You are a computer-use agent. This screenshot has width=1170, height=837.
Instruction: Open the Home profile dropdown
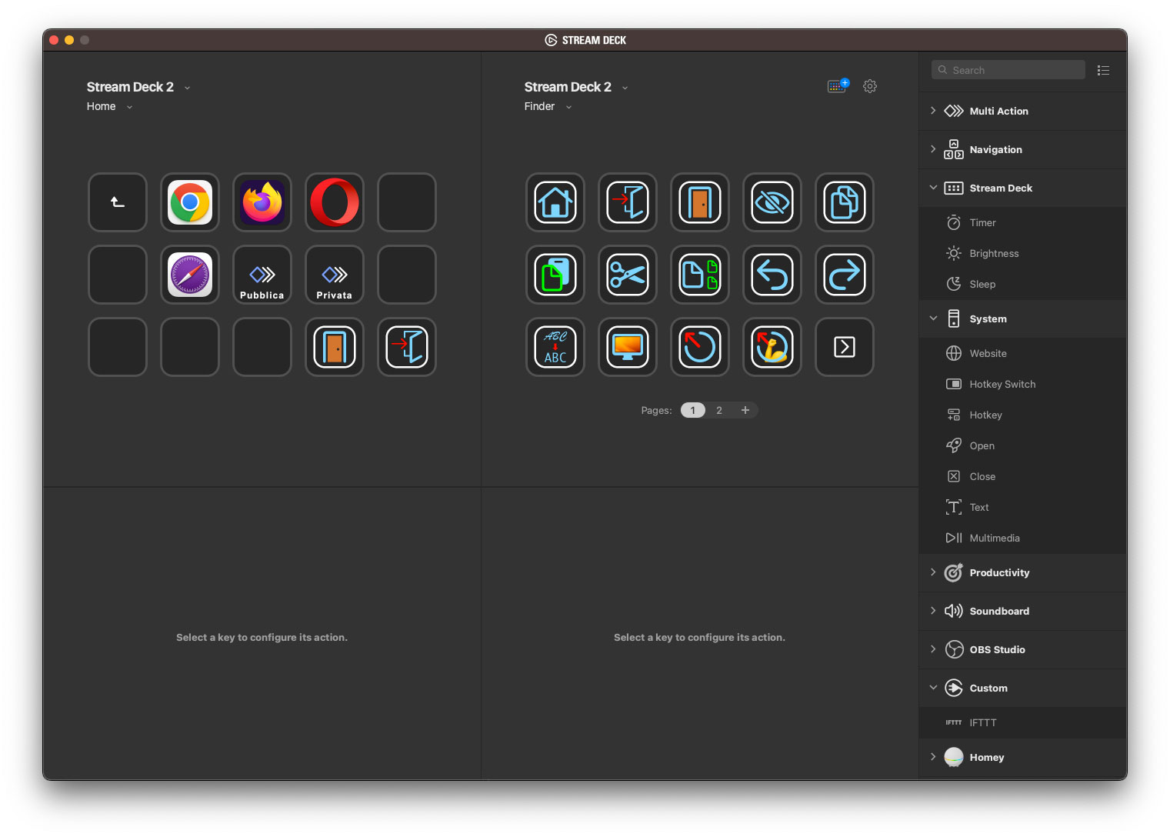[109, 106]
